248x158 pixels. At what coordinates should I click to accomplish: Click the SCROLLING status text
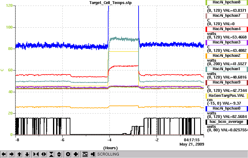[x=108, y=154]
